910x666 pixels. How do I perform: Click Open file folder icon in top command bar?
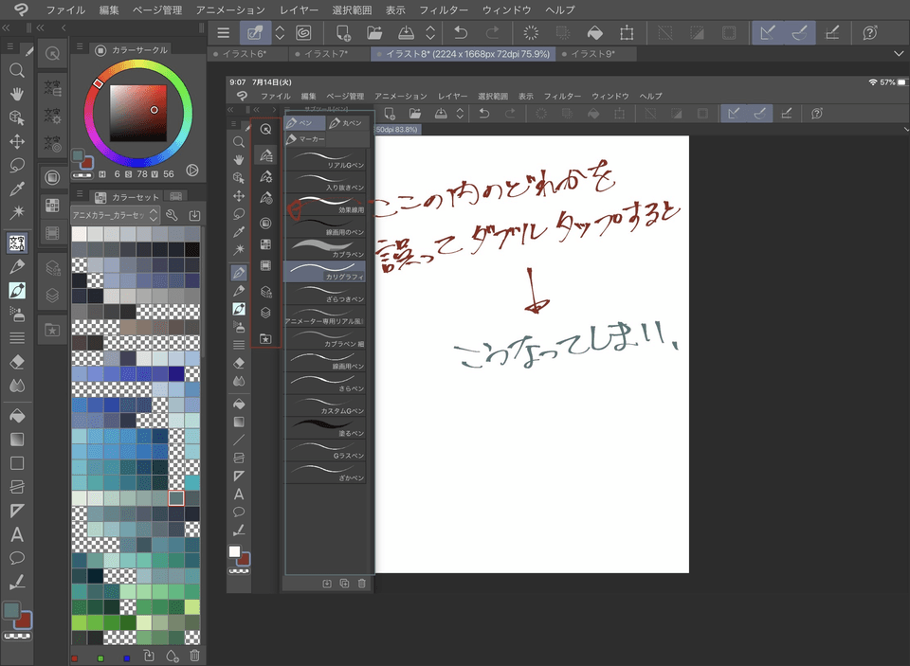click(x=374, y=33)
